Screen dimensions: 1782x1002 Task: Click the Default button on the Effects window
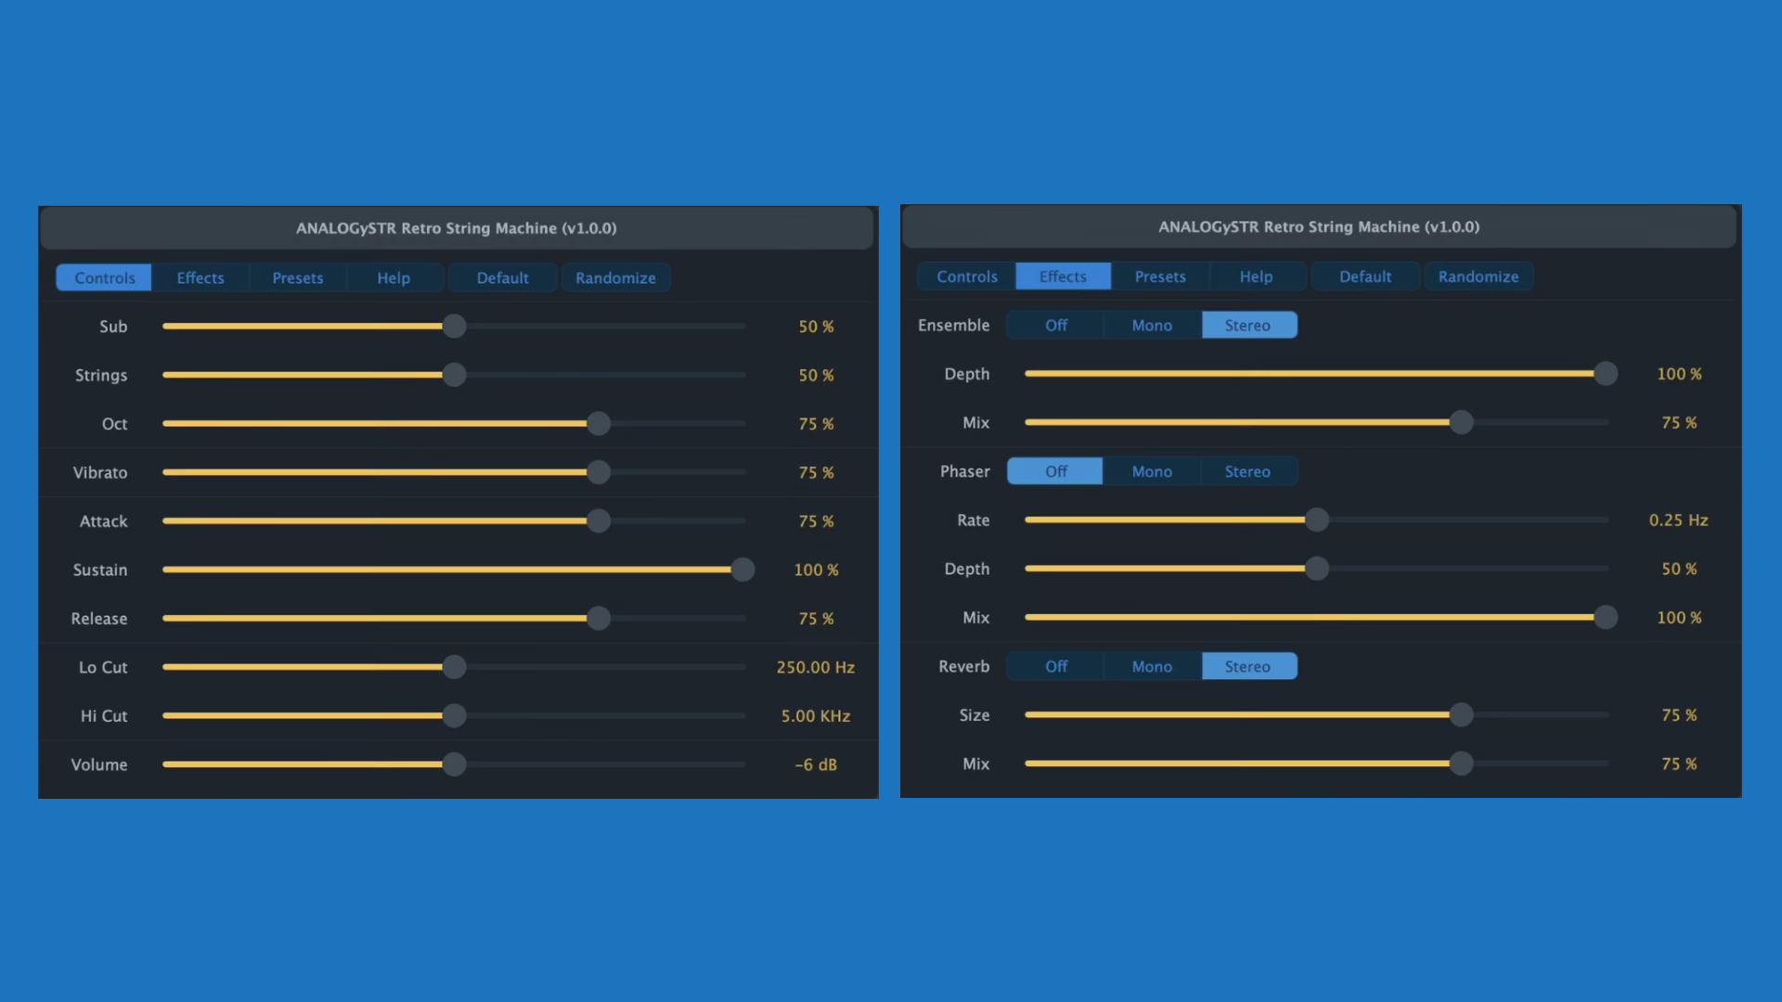(1364, 276)
